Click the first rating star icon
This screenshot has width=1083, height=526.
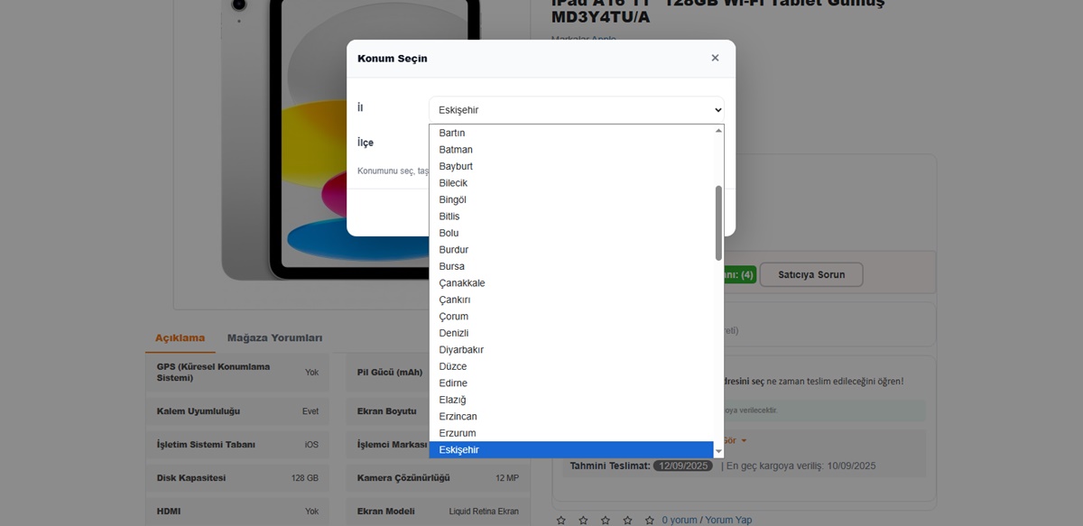tap(561, 521)
